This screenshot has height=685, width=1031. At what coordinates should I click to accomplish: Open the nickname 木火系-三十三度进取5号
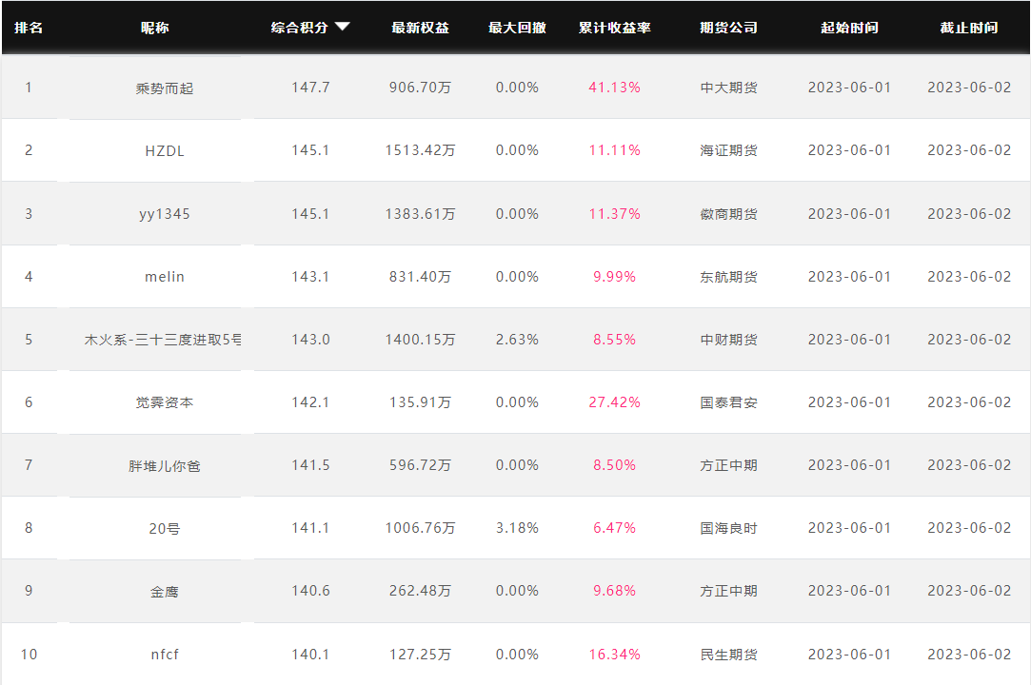pyautogui.click(x=163, y=340)
